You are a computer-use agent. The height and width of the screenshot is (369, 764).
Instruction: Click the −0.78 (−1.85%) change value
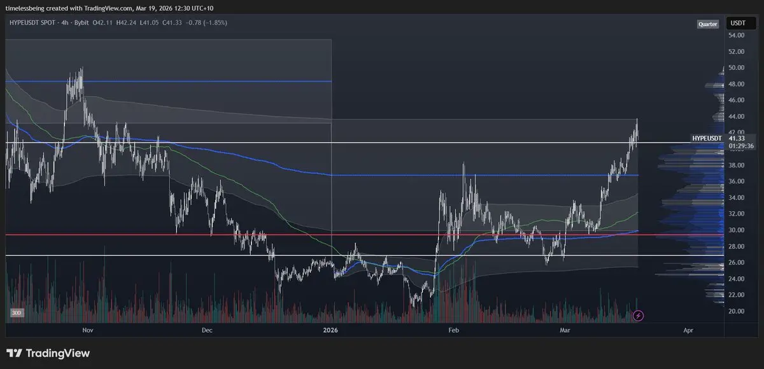205,23
